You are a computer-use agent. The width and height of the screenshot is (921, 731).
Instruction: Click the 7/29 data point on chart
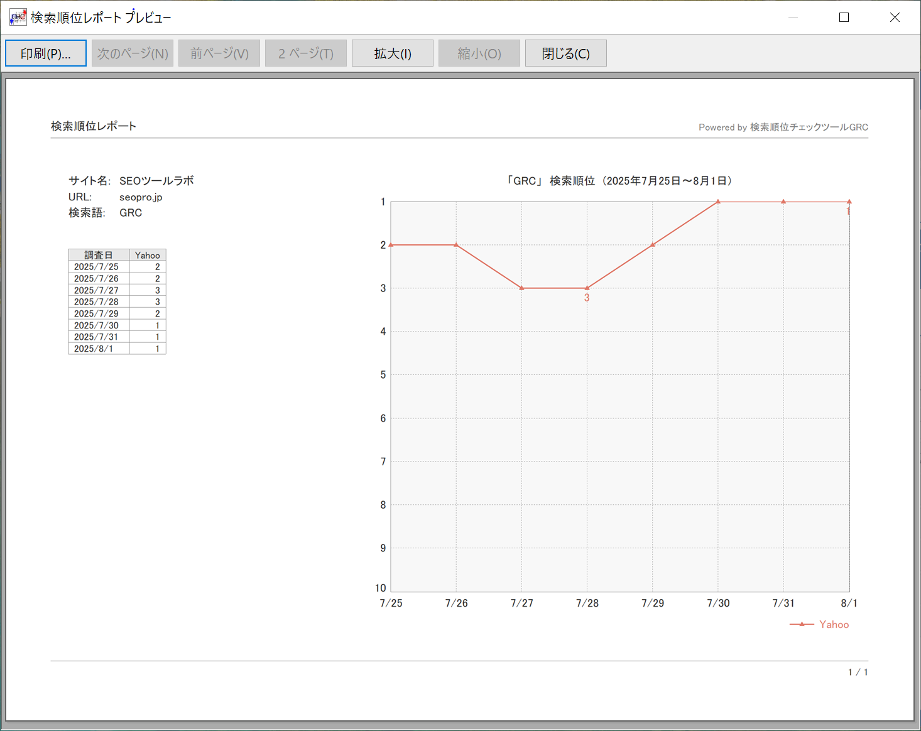[653, 245]
